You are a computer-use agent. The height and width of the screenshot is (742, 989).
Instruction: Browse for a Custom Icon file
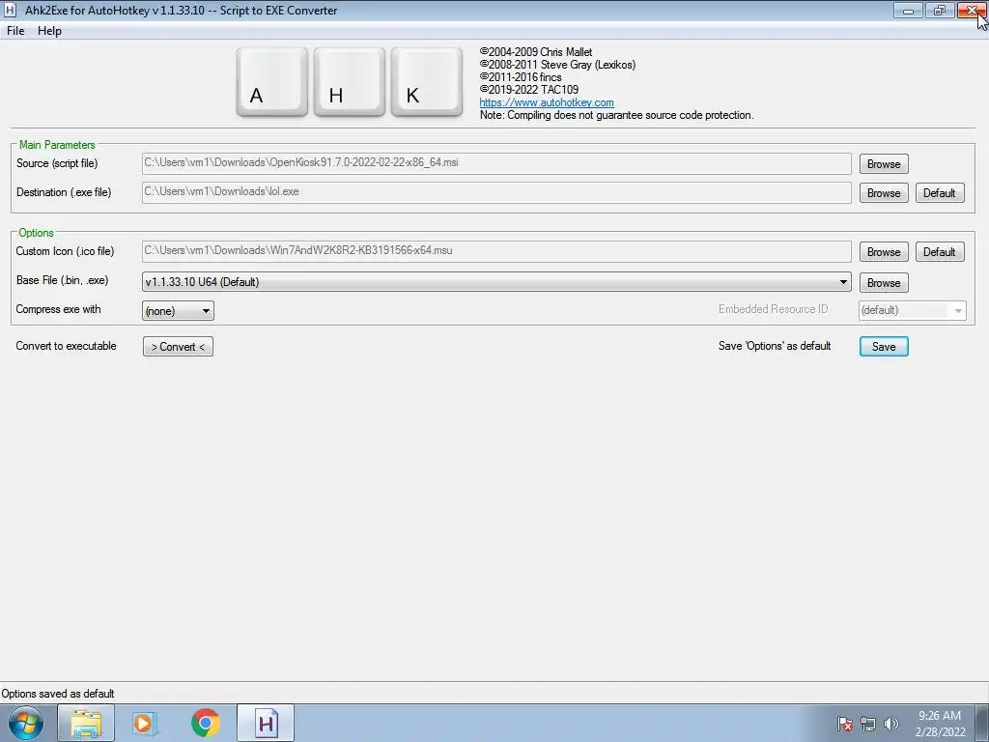click(x=884, y=252)
